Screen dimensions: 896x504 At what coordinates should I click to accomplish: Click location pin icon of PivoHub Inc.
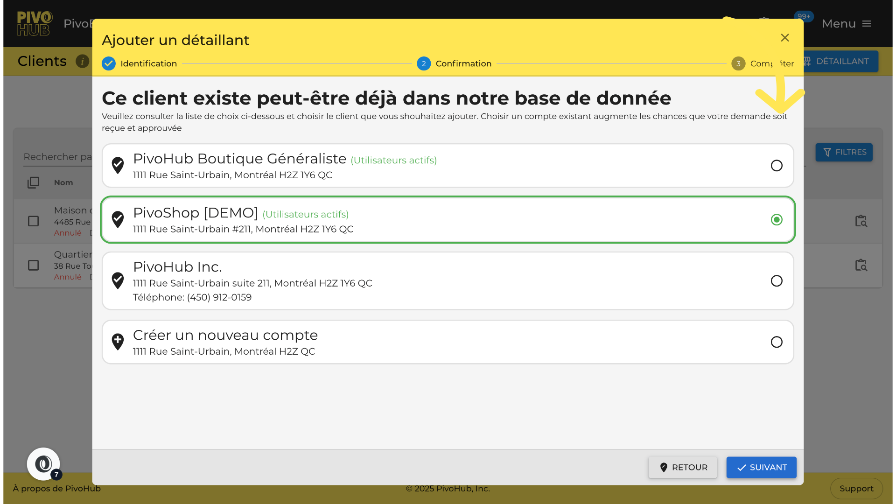point(118,280)
